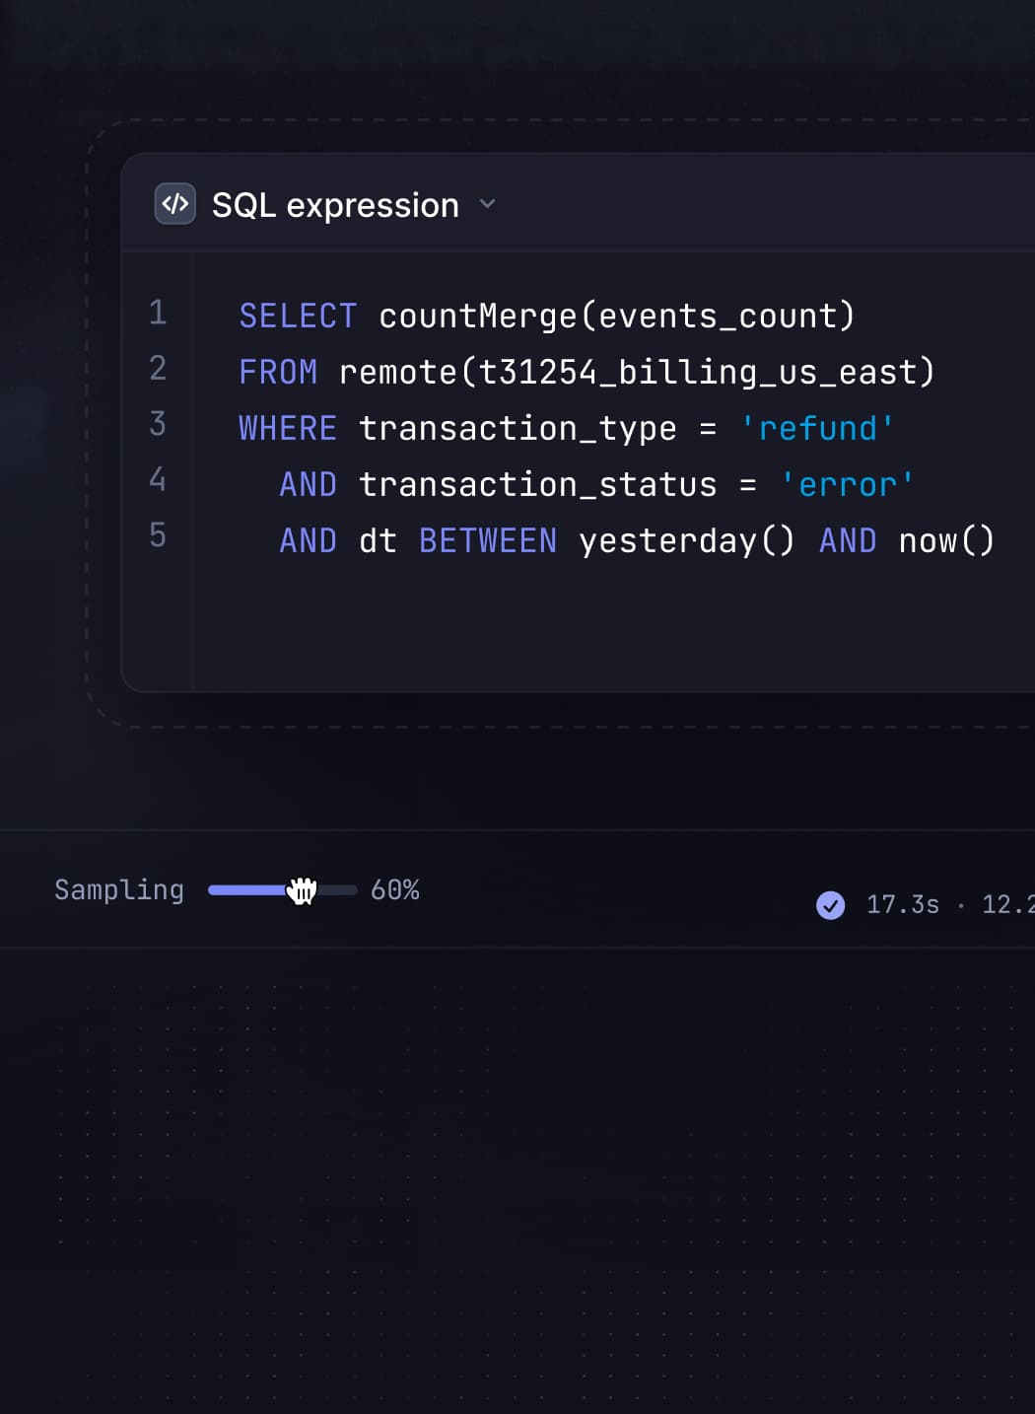
Task: Select line number 2 in the gutter
Action: [158, 369]
